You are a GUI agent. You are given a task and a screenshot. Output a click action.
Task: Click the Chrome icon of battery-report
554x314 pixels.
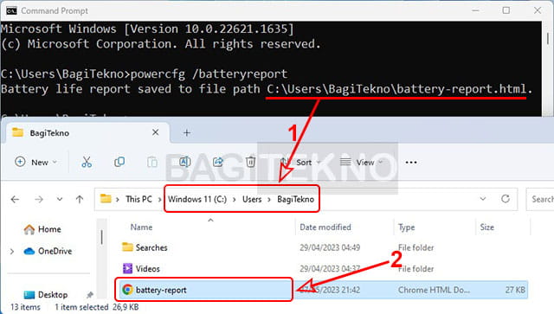click(x=127, y=290)
